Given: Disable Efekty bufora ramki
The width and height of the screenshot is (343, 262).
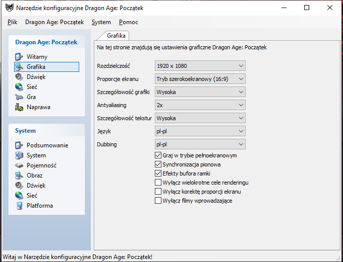Looking at the screenshot, I should (158, 173).
